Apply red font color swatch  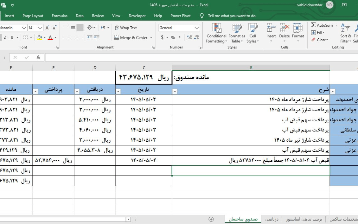click(50, 37)
